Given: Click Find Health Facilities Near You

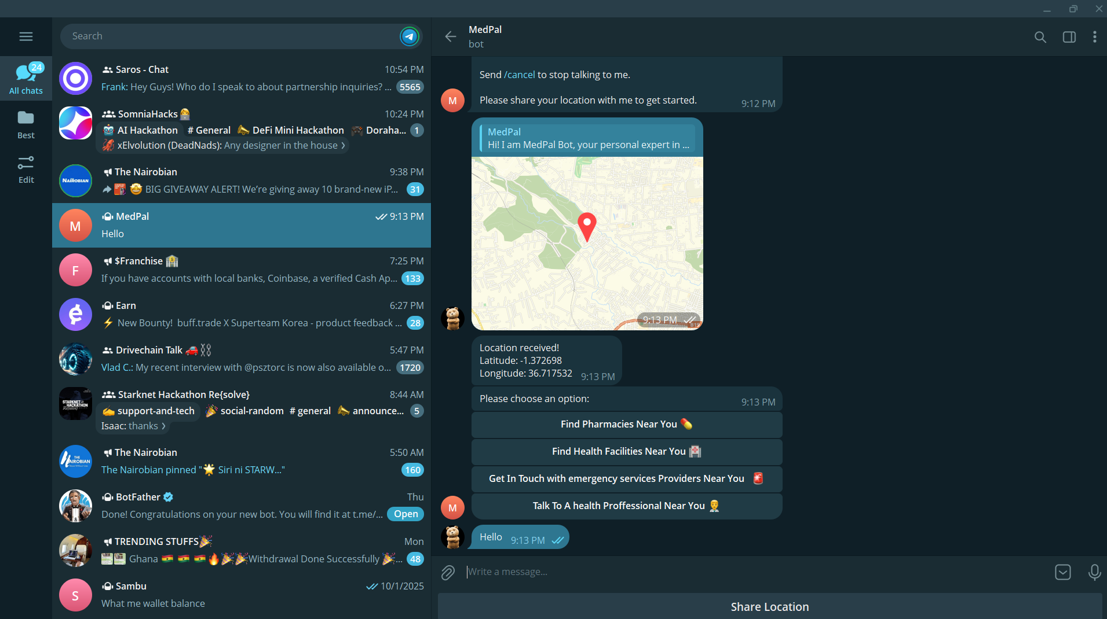Looking at the screenshot, I should coord(627,452).
